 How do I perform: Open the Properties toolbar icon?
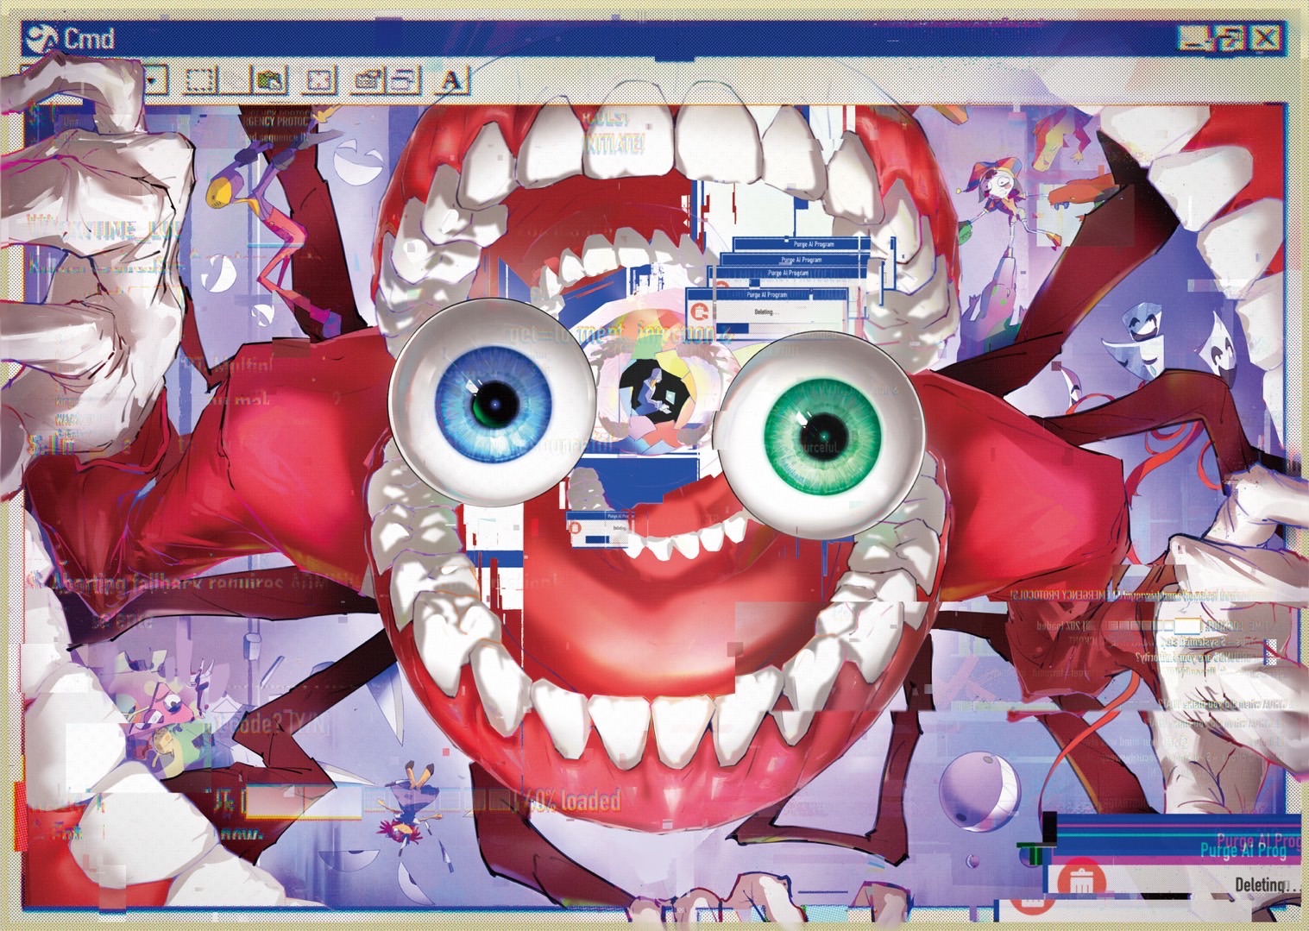(x=368, y=81)
